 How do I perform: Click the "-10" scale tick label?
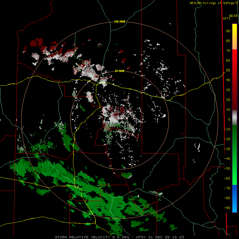[x=227, y=129]
